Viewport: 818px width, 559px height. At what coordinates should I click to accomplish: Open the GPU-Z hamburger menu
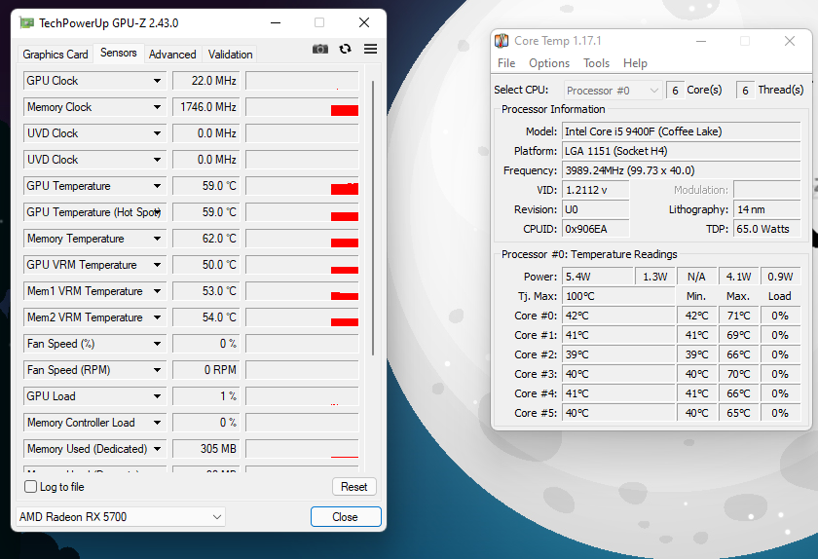(370, 49)
